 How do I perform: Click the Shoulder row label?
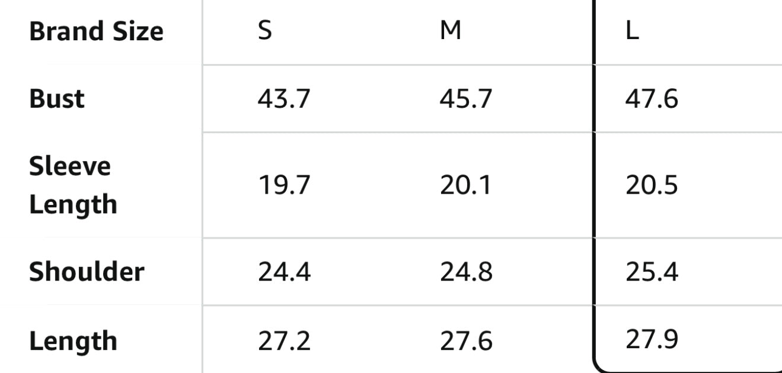click(87, 272)
